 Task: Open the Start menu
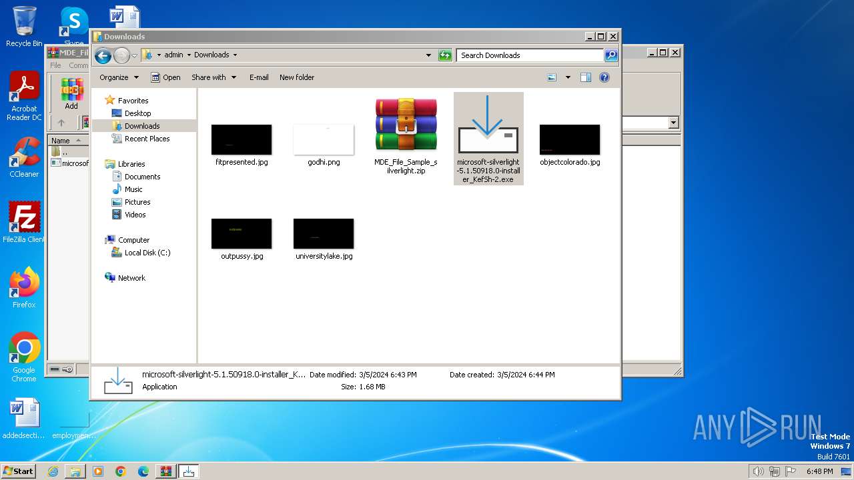pyautogui.click(x=19, y=471)
